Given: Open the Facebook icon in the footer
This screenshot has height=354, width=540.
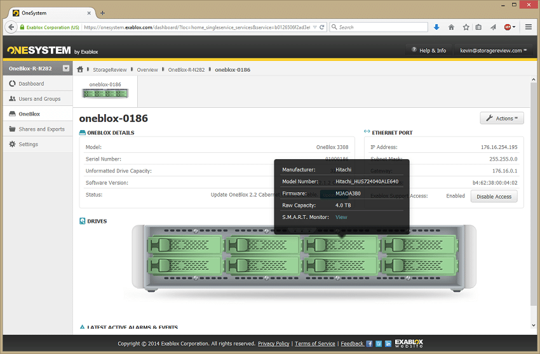Looking at the screenshot, I should (x=370, y=344).
